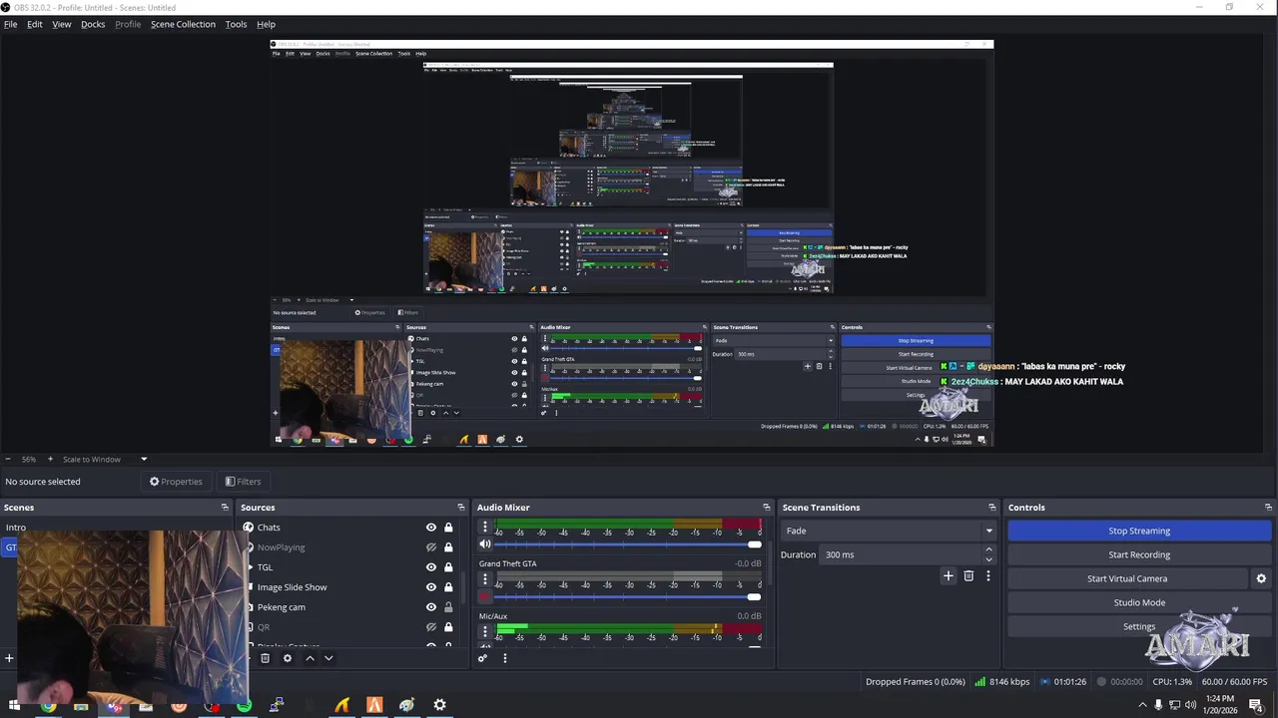This screenshot has height=718, width=1278.
Task: Open Mic/Aux channel options dots
Action: [x=485, y=631]
